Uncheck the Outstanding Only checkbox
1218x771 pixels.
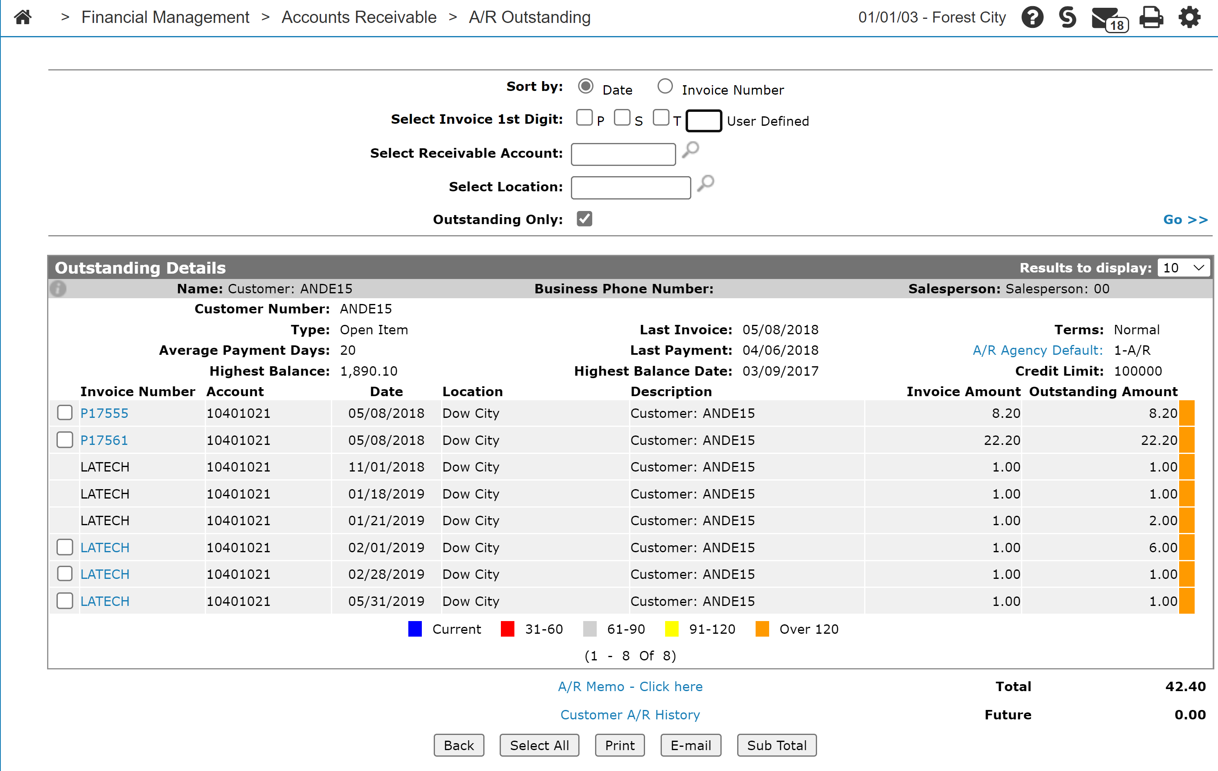pyautogui.click(x=584, y=218)
